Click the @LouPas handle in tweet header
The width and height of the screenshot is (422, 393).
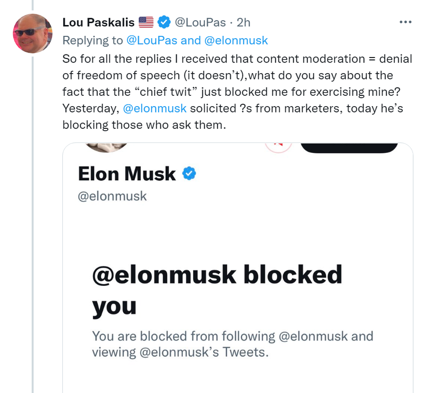(200, 22)
